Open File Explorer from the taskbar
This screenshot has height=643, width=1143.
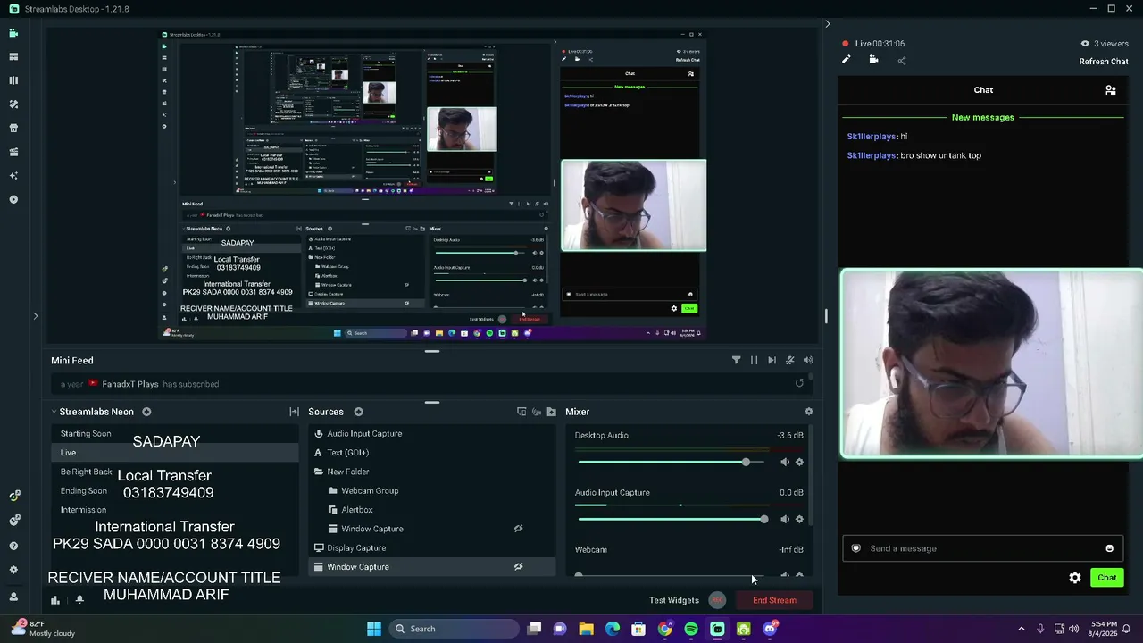[x=587, y=629]
